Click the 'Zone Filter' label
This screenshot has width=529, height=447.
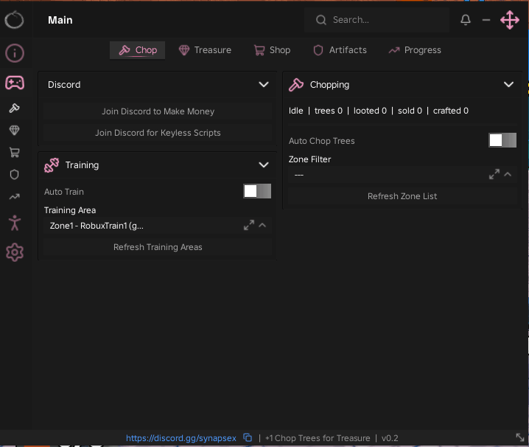tap(309, 159)
